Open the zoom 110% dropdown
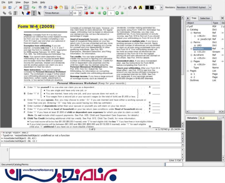Viewport: 225px width, 183px height. (x=85, y=7)
